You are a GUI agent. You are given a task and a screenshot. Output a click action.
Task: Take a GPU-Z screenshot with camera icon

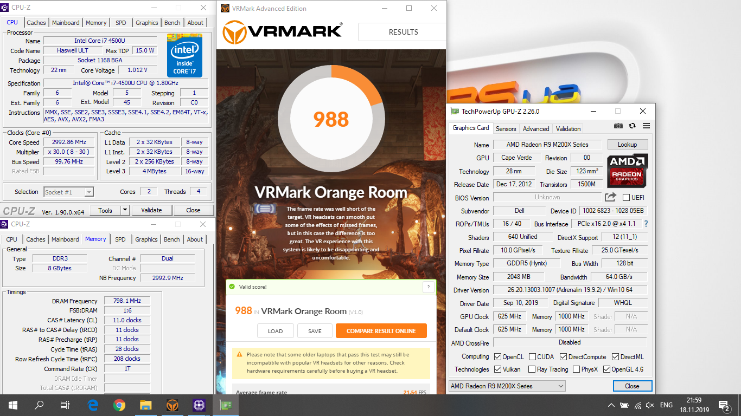coord(618,126)
